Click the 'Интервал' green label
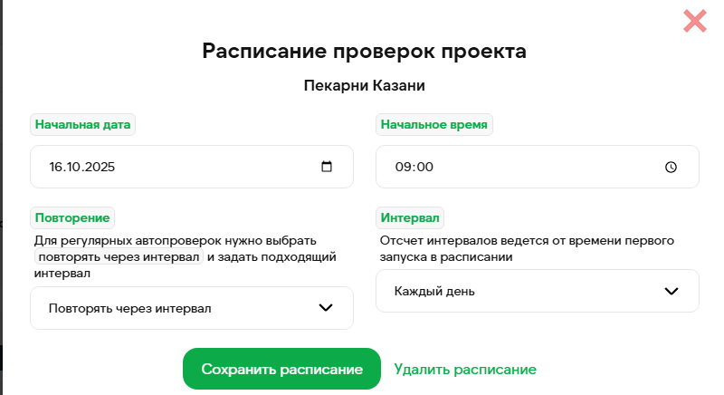The height and width of the screenshot is (395, 724). click(410, 218)
